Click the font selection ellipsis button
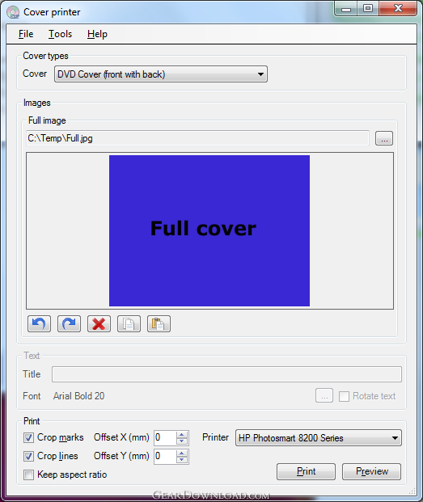The image size is (423, 502). 324,396
